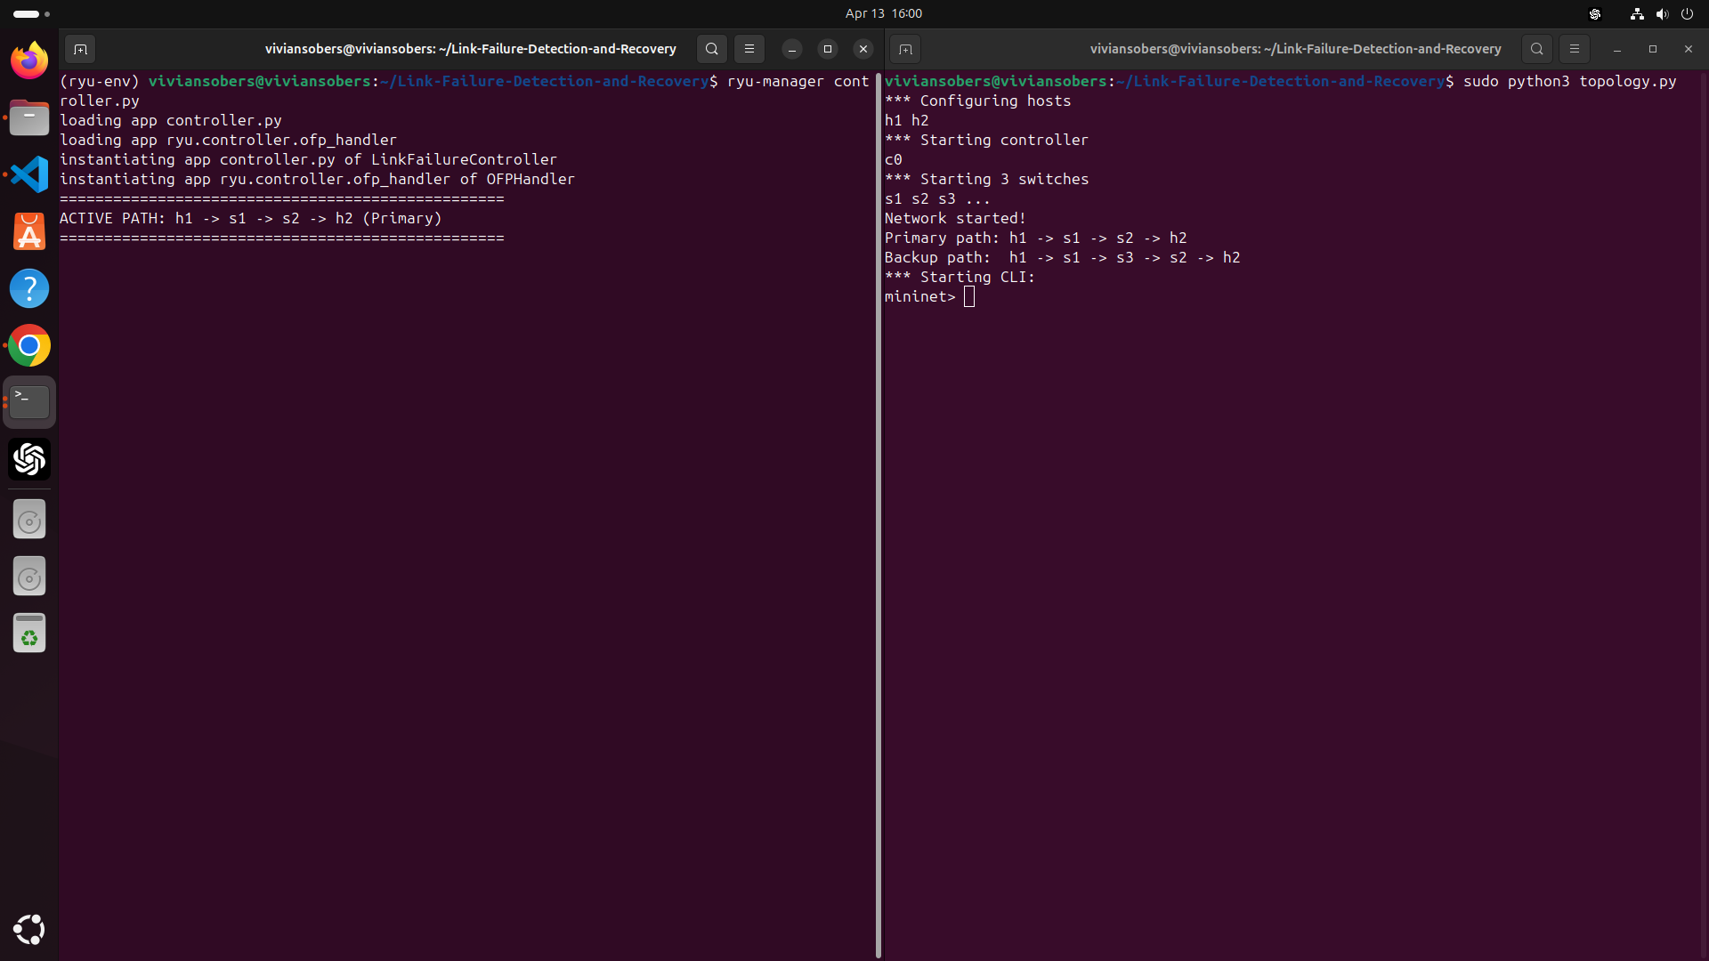Open the clock calendar Apr 13 16:00

883,13
